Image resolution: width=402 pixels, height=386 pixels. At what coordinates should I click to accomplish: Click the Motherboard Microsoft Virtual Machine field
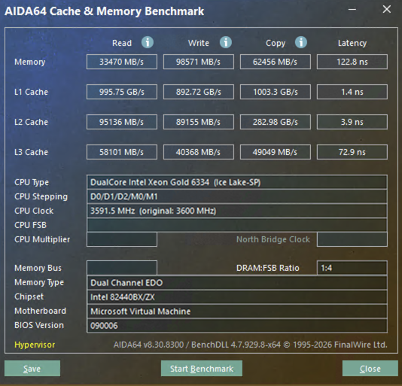[237, 312]
